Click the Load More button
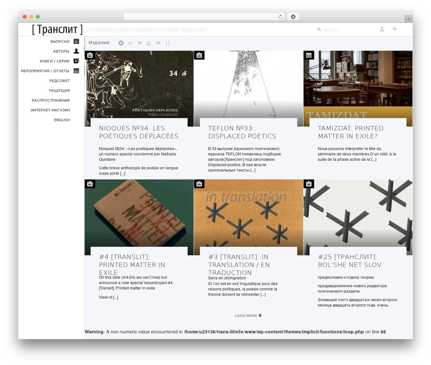431x365 pixels. pyautogui.click(x=248, y=316)
